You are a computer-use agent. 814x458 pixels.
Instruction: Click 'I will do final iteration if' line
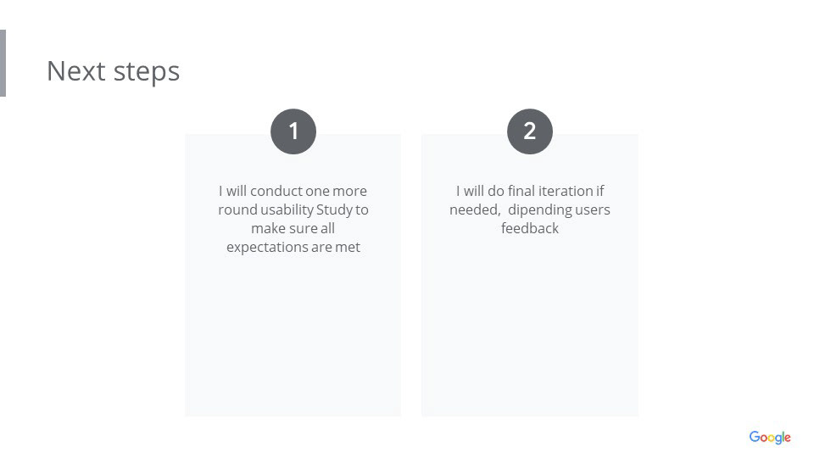pyautogui.click(x=529, y=191)
